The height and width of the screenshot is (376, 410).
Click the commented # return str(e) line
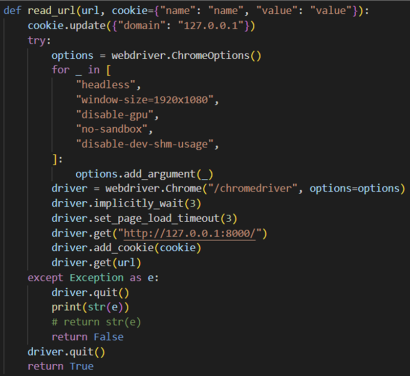[96, 322]
